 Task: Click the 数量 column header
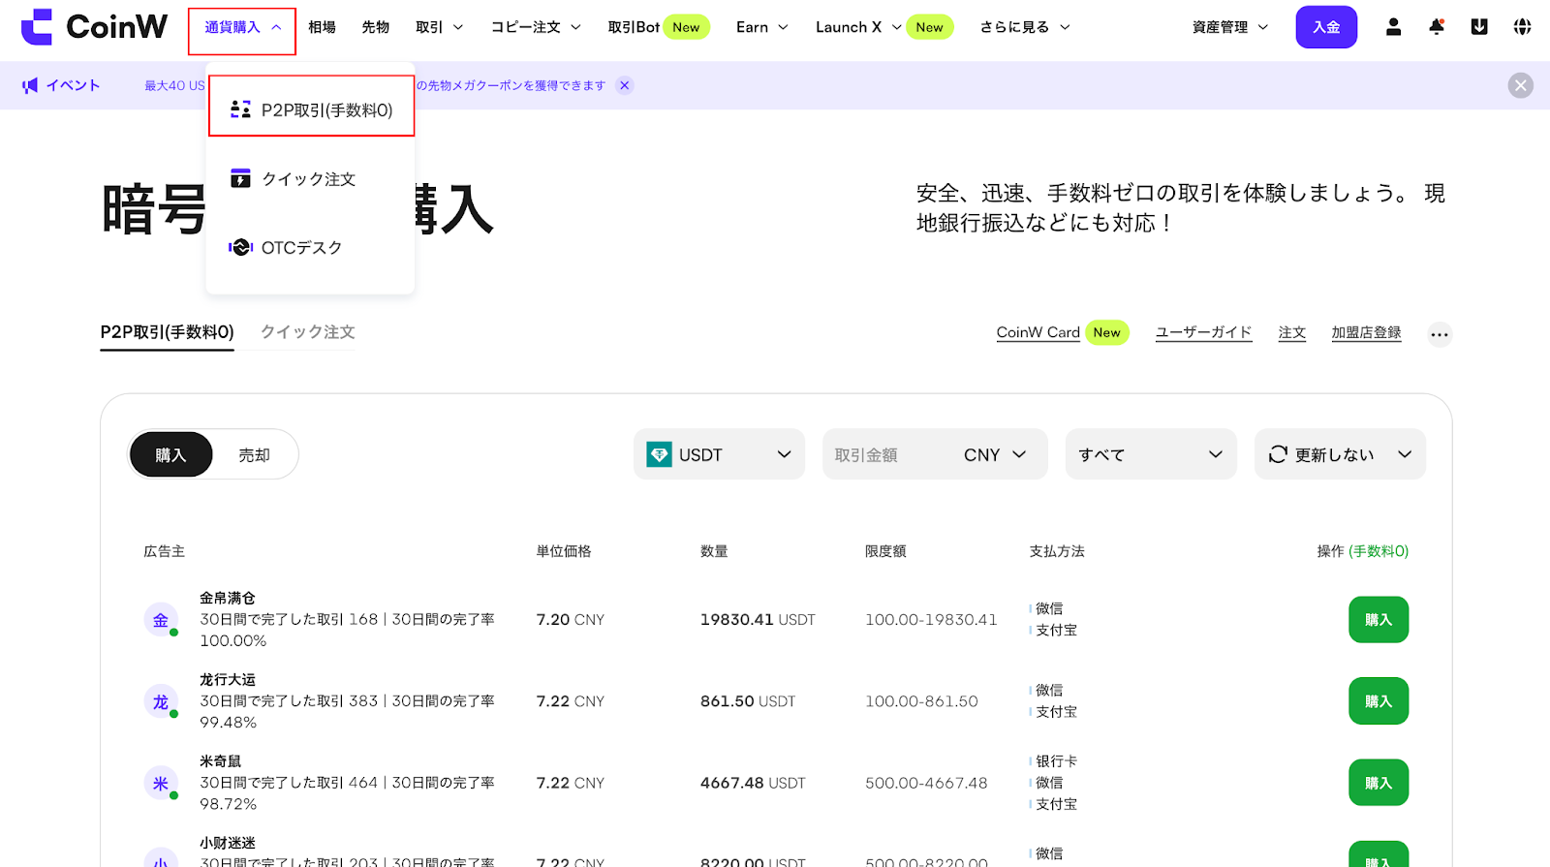pos(714,551)
